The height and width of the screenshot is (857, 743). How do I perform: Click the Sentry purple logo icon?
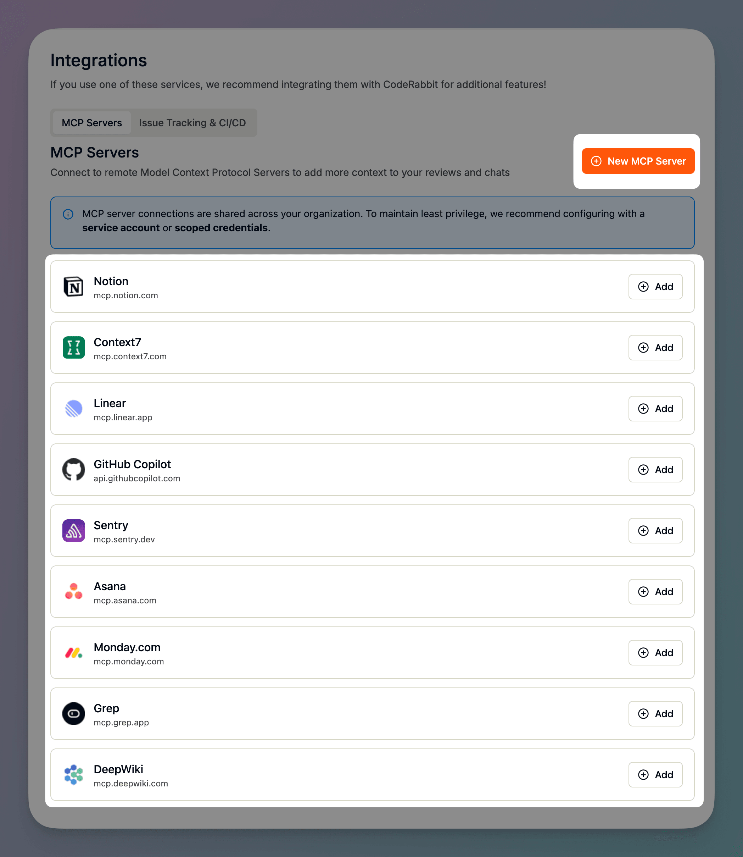(x=73, y=531)
